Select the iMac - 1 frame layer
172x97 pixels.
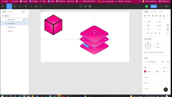tap(15, 16)
